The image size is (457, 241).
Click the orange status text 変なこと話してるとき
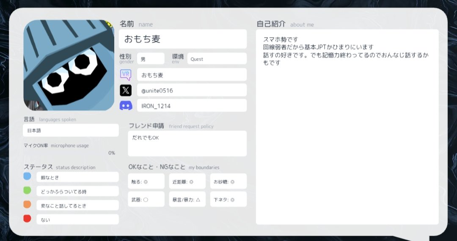click(x=77, y=205)
